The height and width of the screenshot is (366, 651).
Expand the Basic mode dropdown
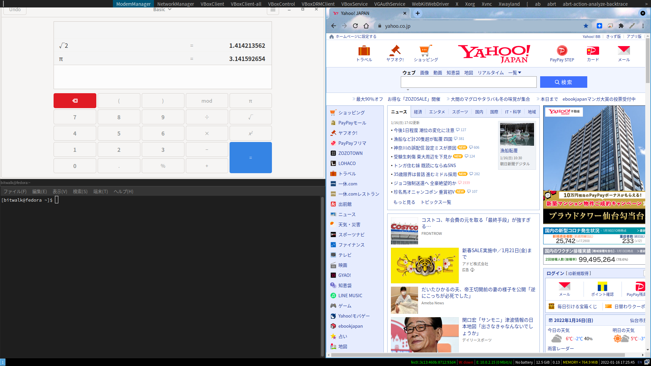(162, 9)
